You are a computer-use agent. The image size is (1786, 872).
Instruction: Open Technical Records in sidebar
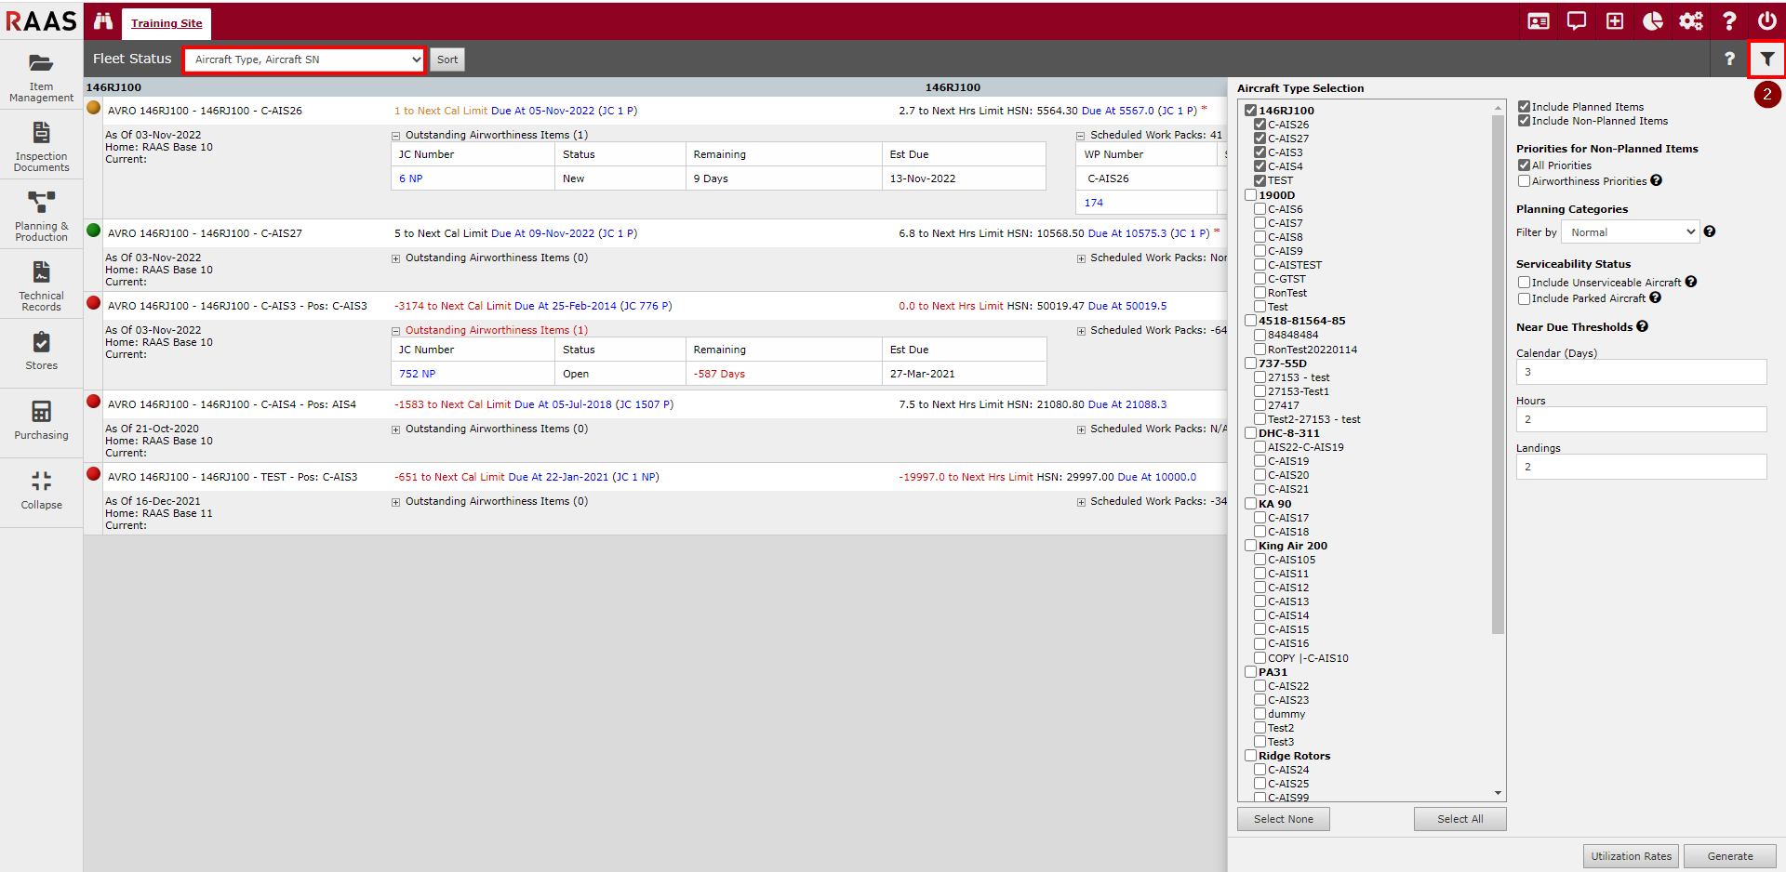(41, 285)
